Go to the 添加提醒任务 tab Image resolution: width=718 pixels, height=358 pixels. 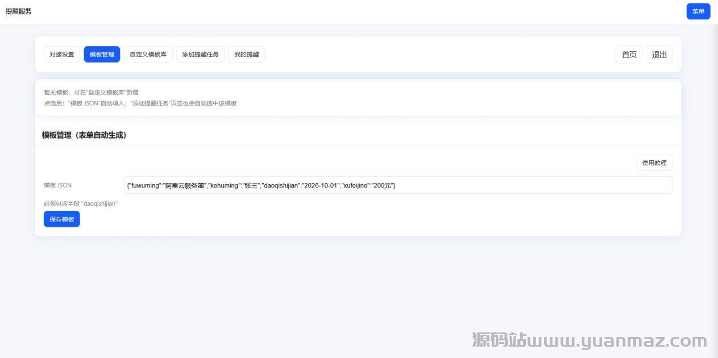point(200,55)
